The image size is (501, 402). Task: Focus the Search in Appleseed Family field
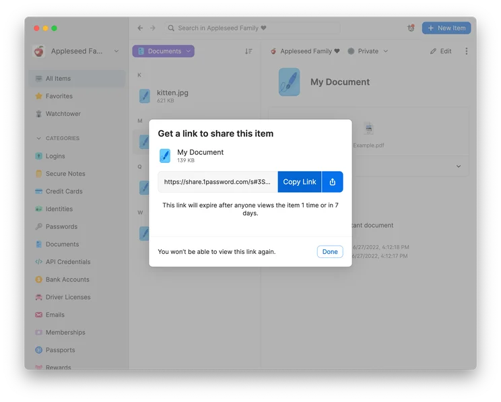coord(253,28)
